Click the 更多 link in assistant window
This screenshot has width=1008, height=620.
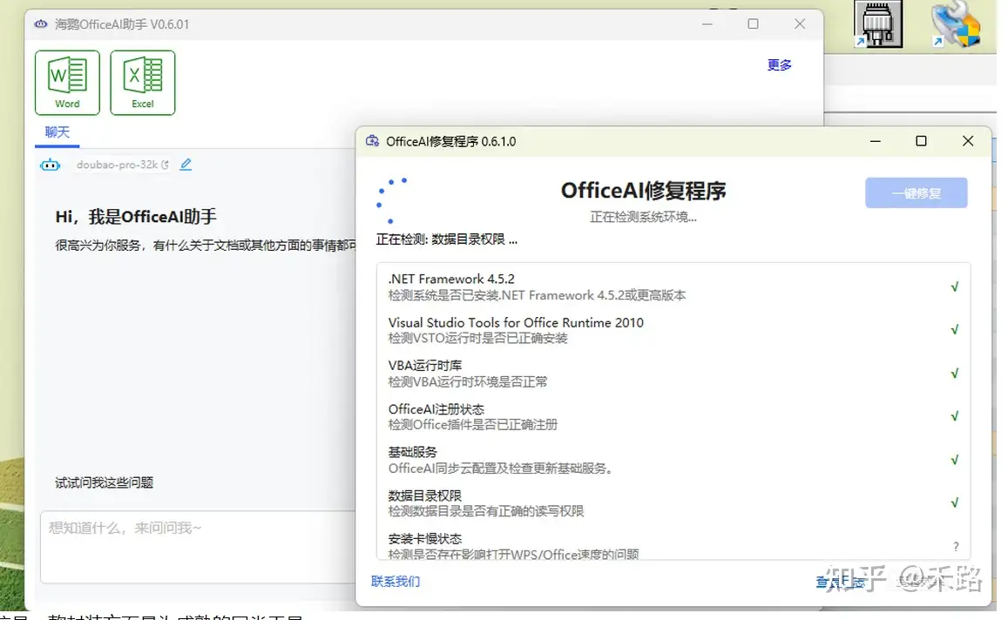(780, 65)
